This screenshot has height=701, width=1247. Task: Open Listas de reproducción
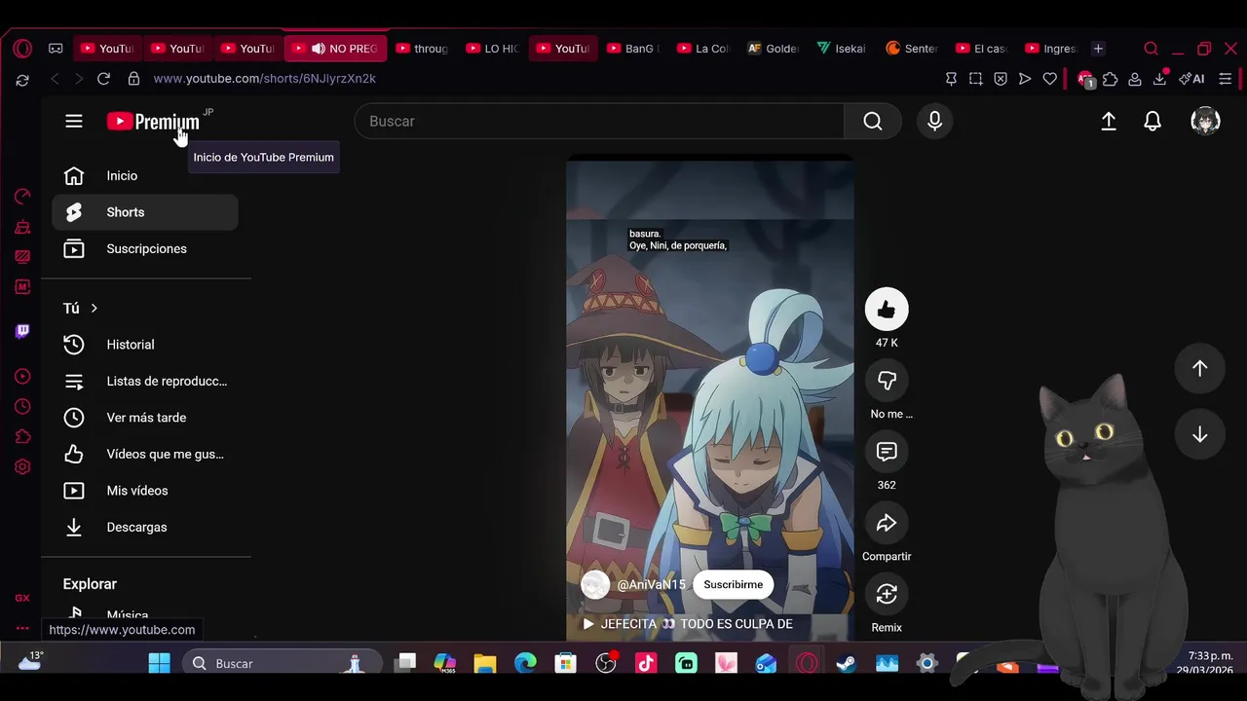[144, 382]
